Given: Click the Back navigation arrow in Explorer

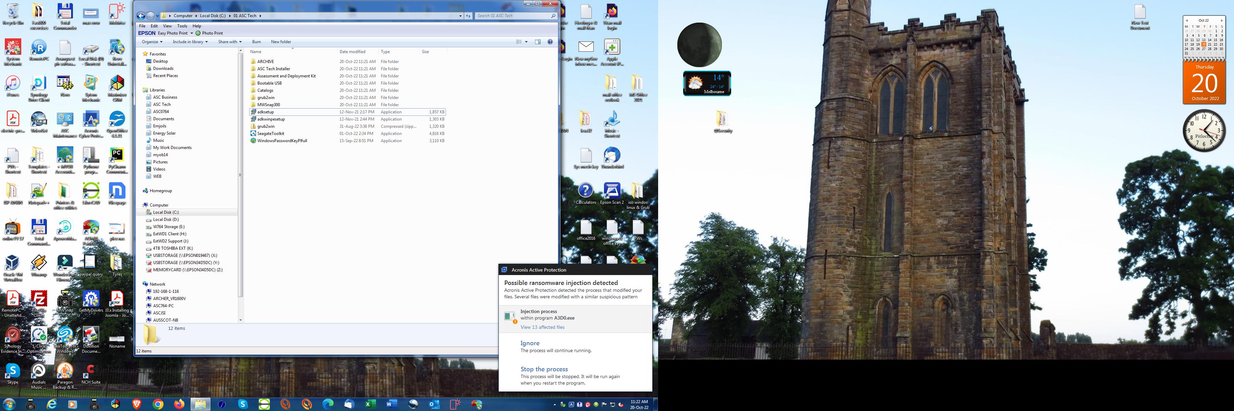Looking at the screenshot, I should tap(141, 16).
